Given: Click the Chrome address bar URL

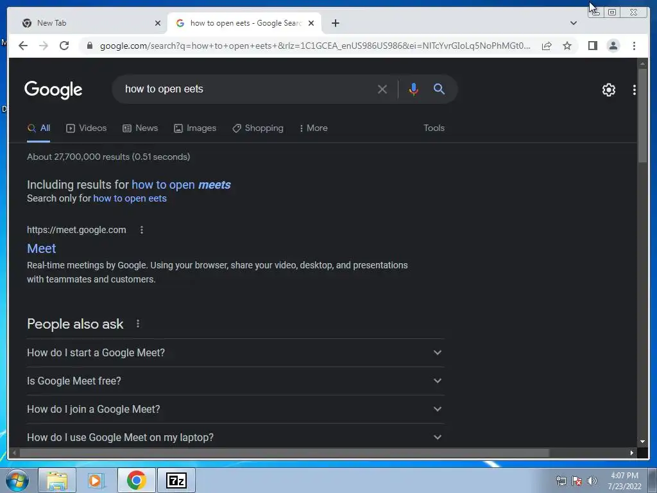Looking at the screenshot, I should coord(315,46).
